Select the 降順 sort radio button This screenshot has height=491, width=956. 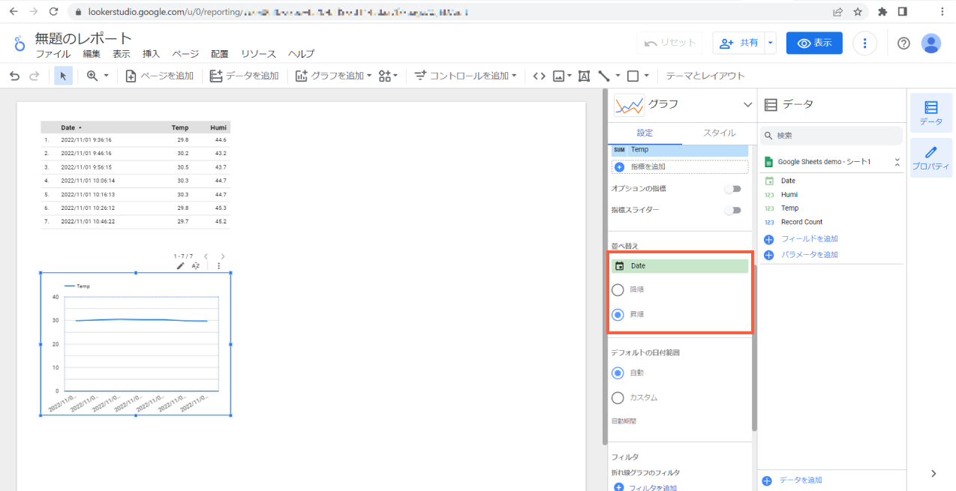[x=618, y=290]
